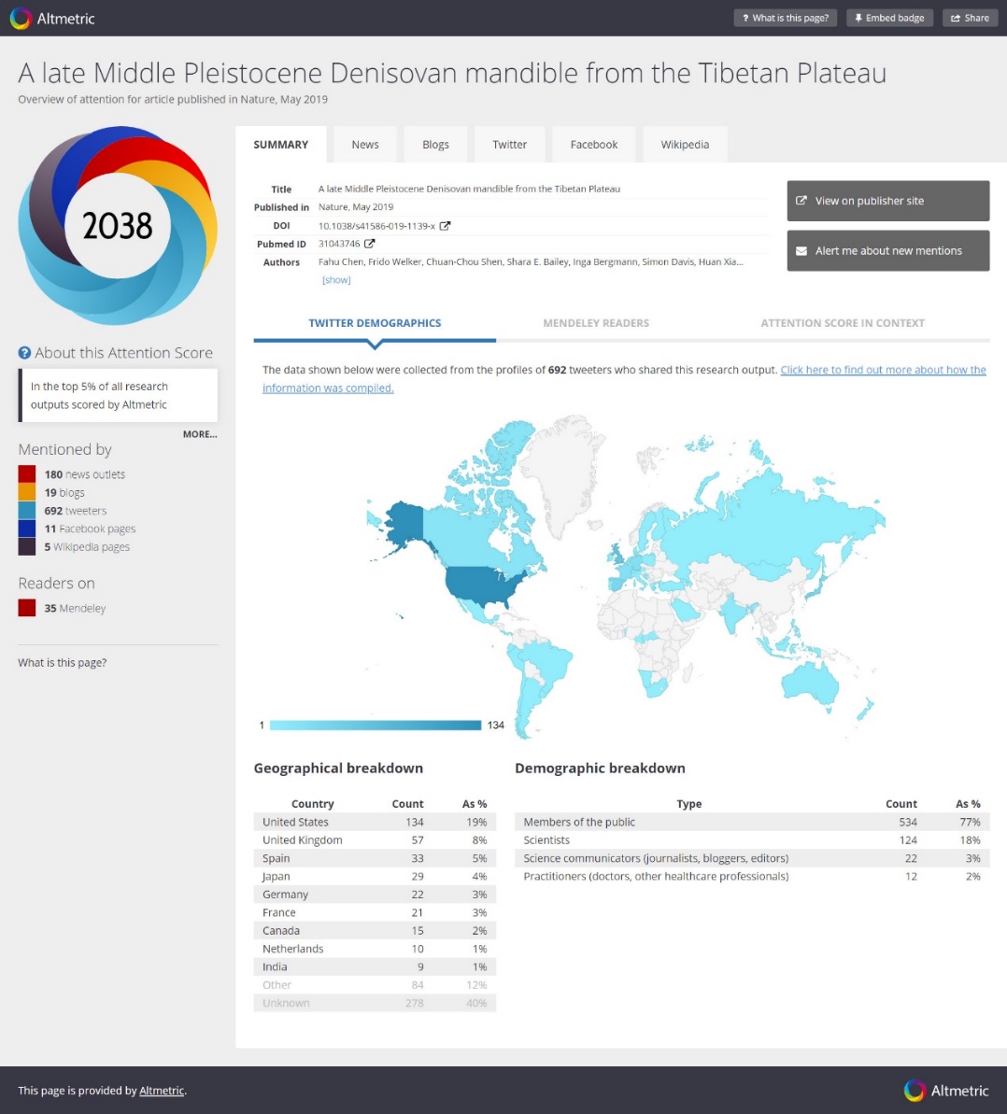Screen dimensions: 1007x1114
Task: Click the Altmetric donut score badge
Action: [118, 225]
